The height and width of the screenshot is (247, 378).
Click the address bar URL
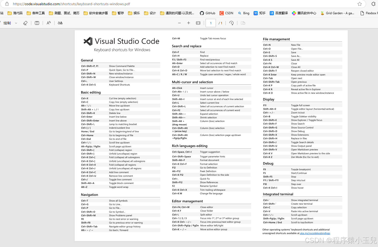72,4
